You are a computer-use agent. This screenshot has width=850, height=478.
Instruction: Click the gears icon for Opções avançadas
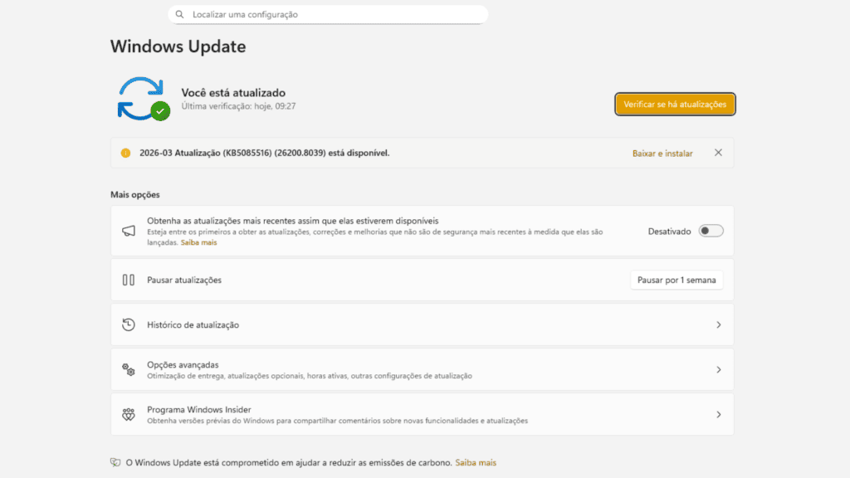(129, 369)
